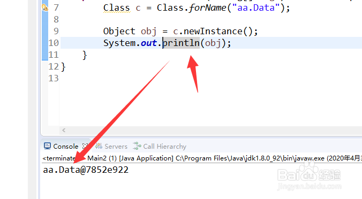Click the editor horizontal scroll left arrow
The width and height of the screenshot is (362, 199).
pyautogui.click(x=64, y=131)
